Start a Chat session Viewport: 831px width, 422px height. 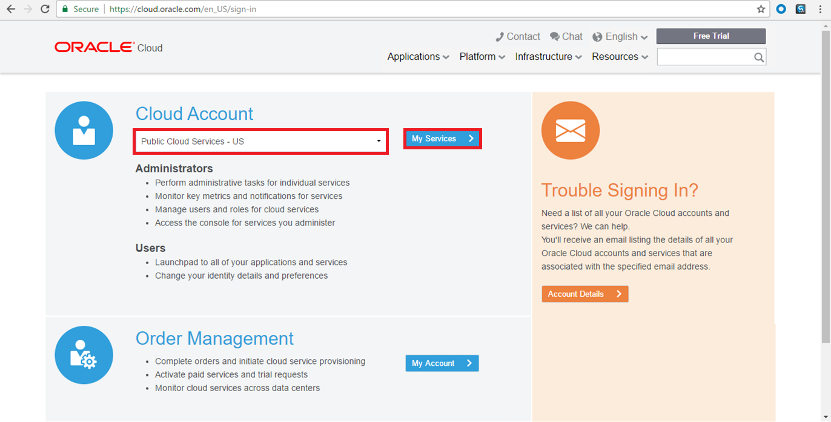tap(566, 37)
